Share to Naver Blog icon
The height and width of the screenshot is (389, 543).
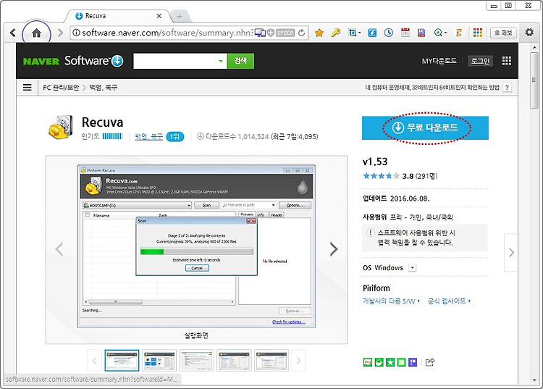coord(367,362)
